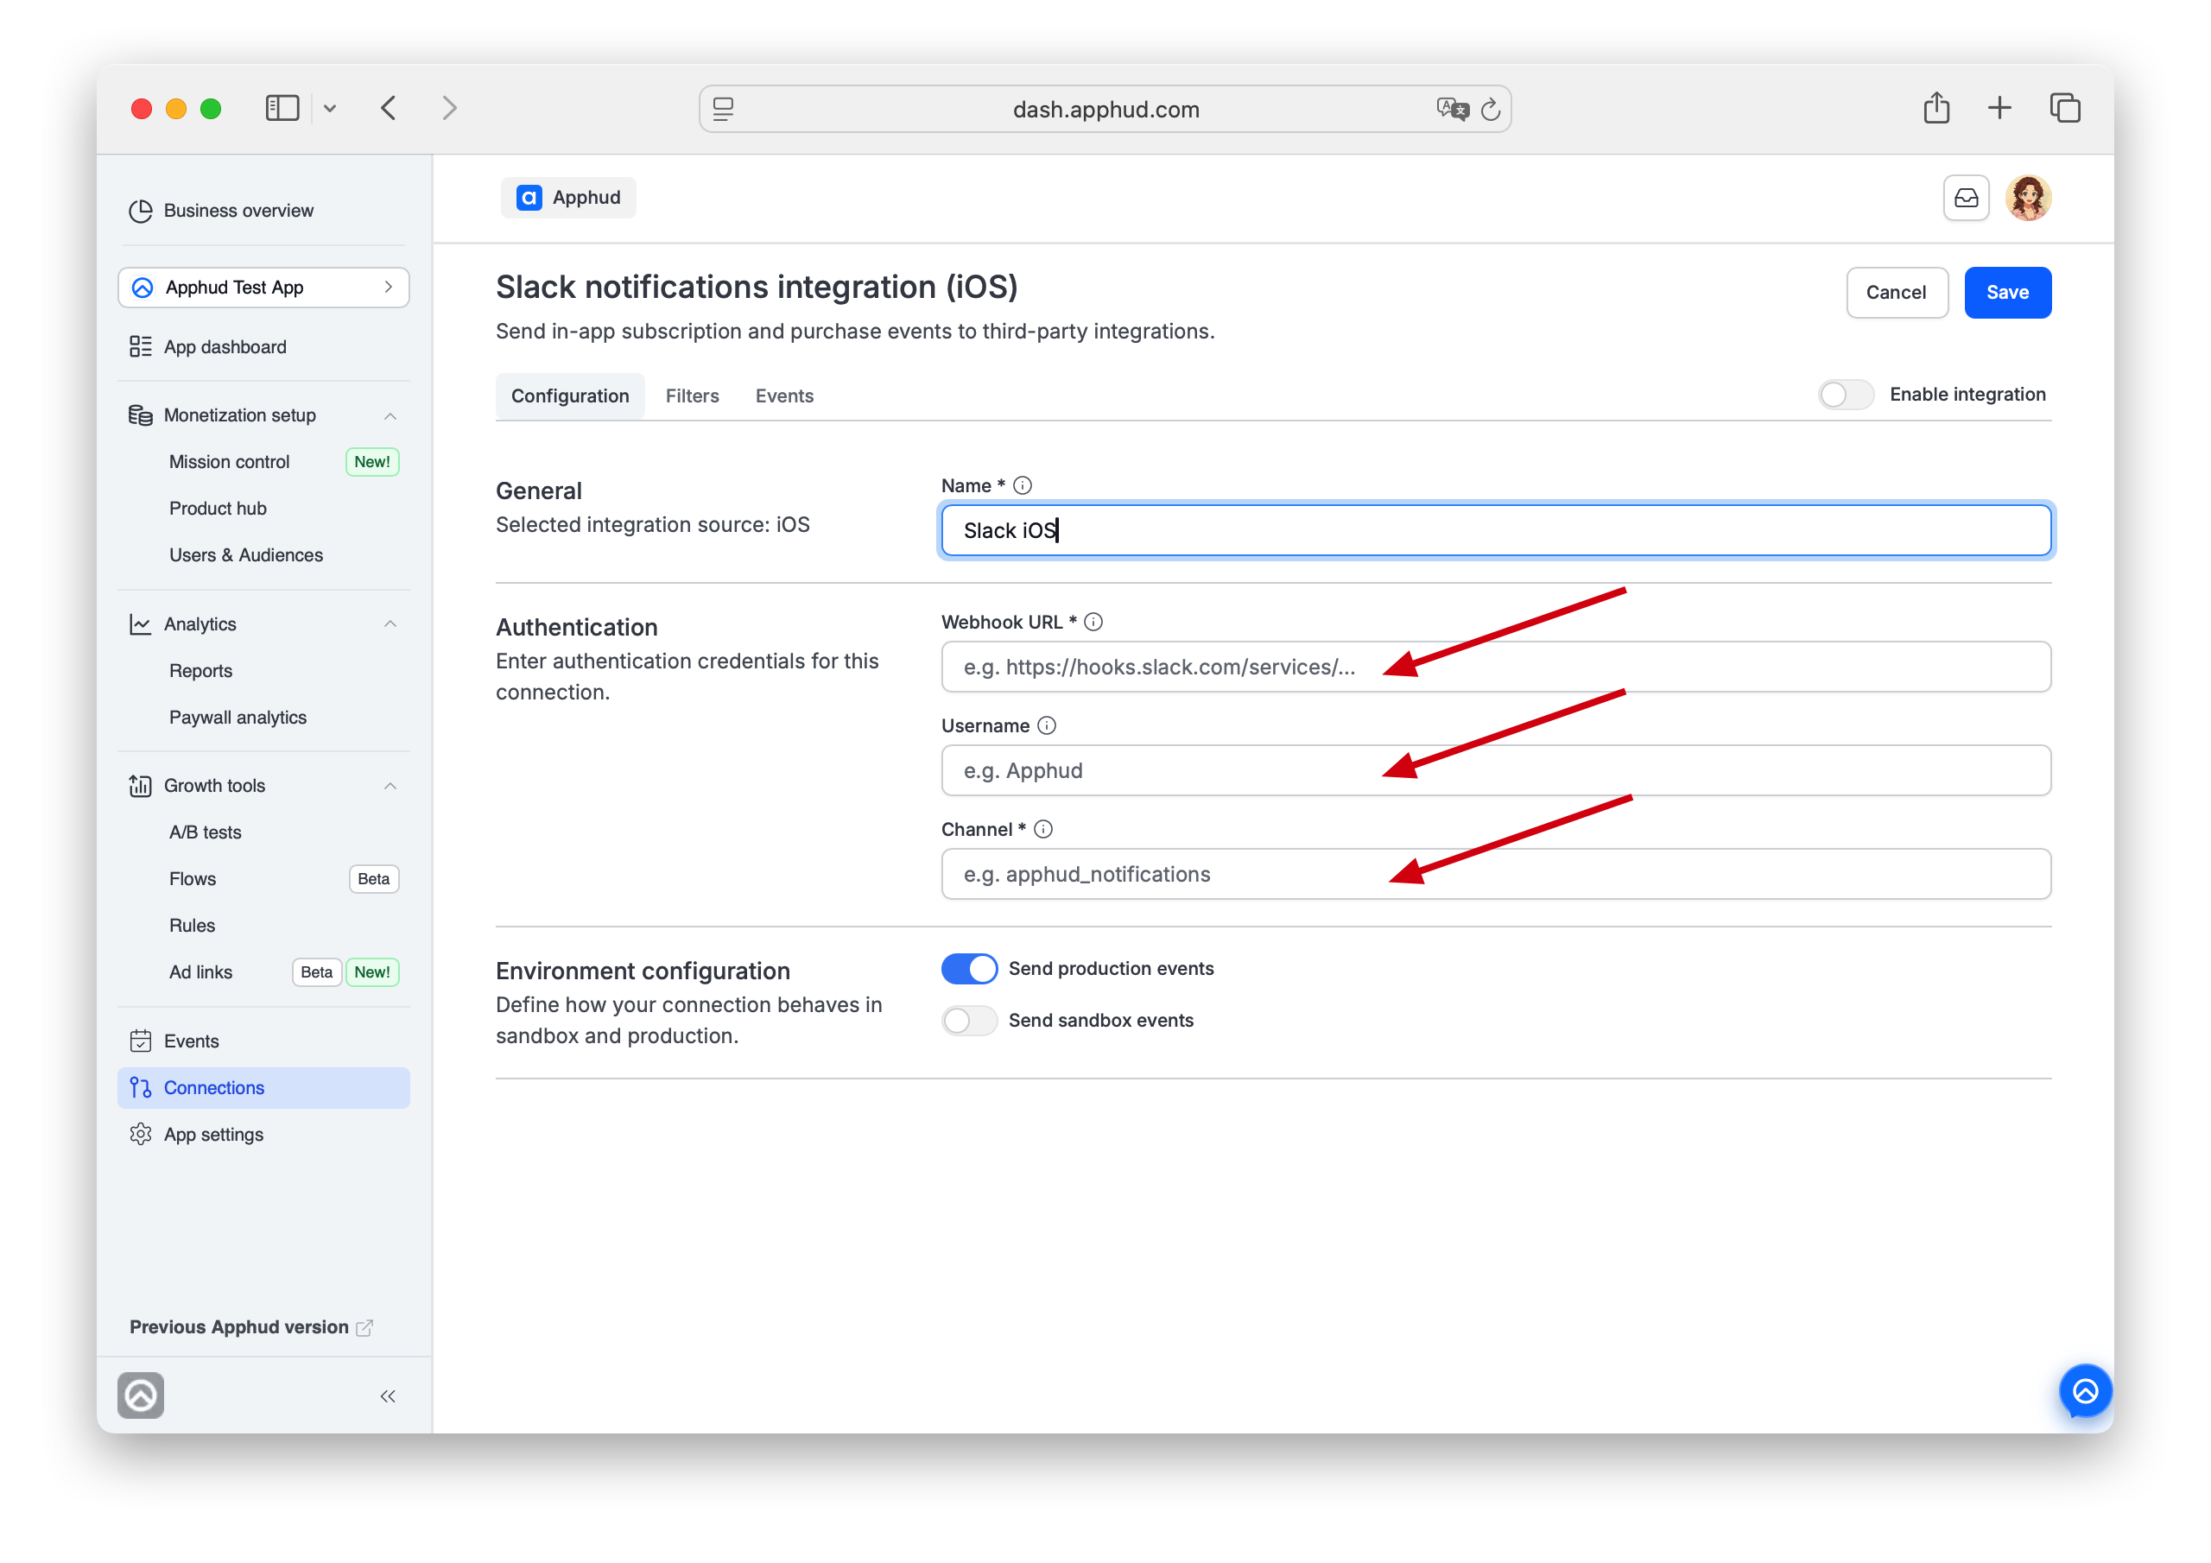Image resolution: width=2211 pixels, height=1563 pixels.
Task: Open Reports under Analytics
Action: 200,670
